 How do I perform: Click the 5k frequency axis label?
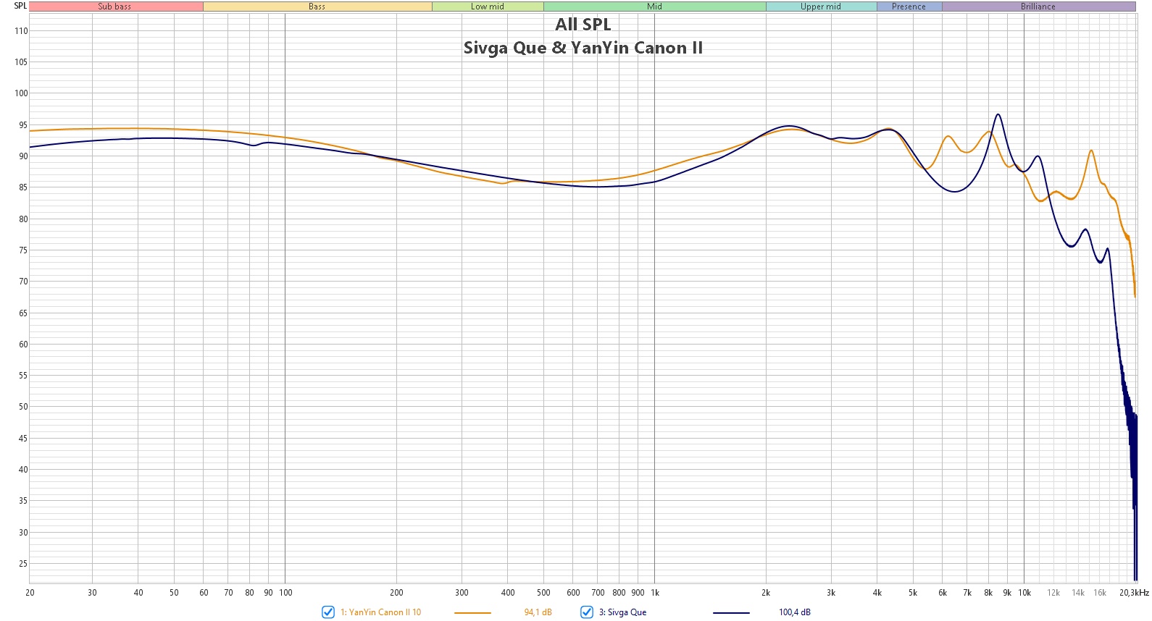[913, 593]
